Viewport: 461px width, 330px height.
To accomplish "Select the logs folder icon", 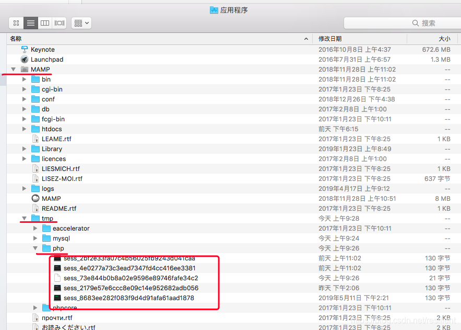I will click(x=36, y=188).
